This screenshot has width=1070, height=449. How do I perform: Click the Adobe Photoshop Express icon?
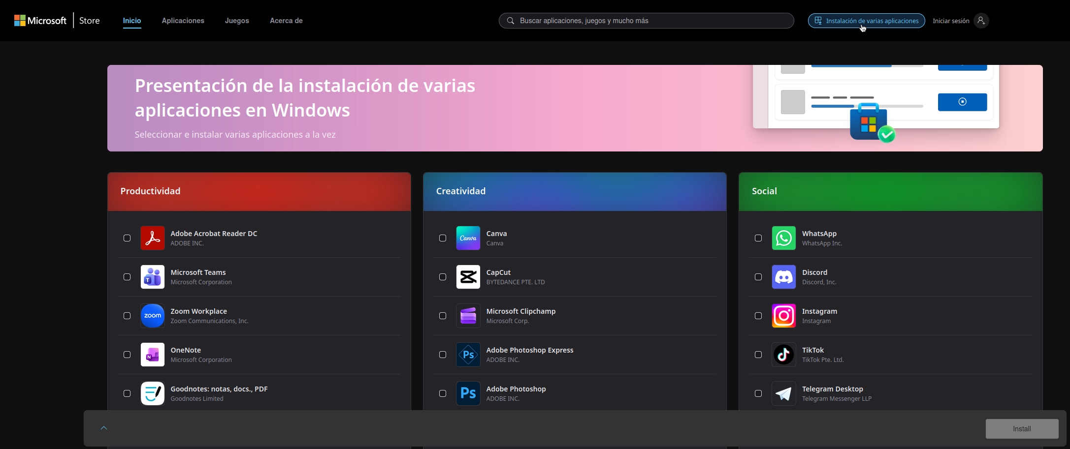468,354
